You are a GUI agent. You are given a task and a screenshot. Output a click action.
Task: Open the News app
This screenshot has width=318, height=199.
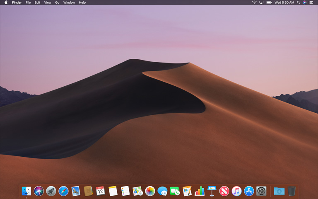[224, 191]
